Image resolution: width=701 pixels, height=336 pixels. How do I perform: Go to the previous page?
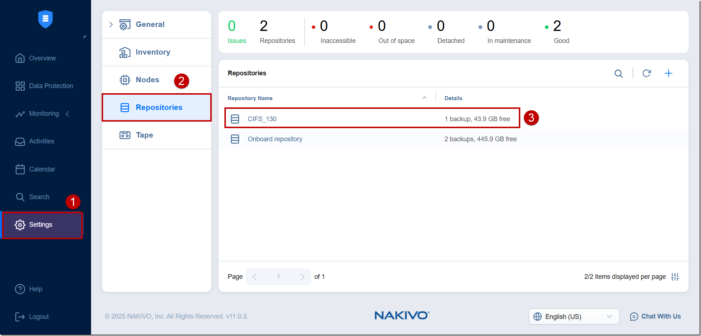click(x=255, y=277)
